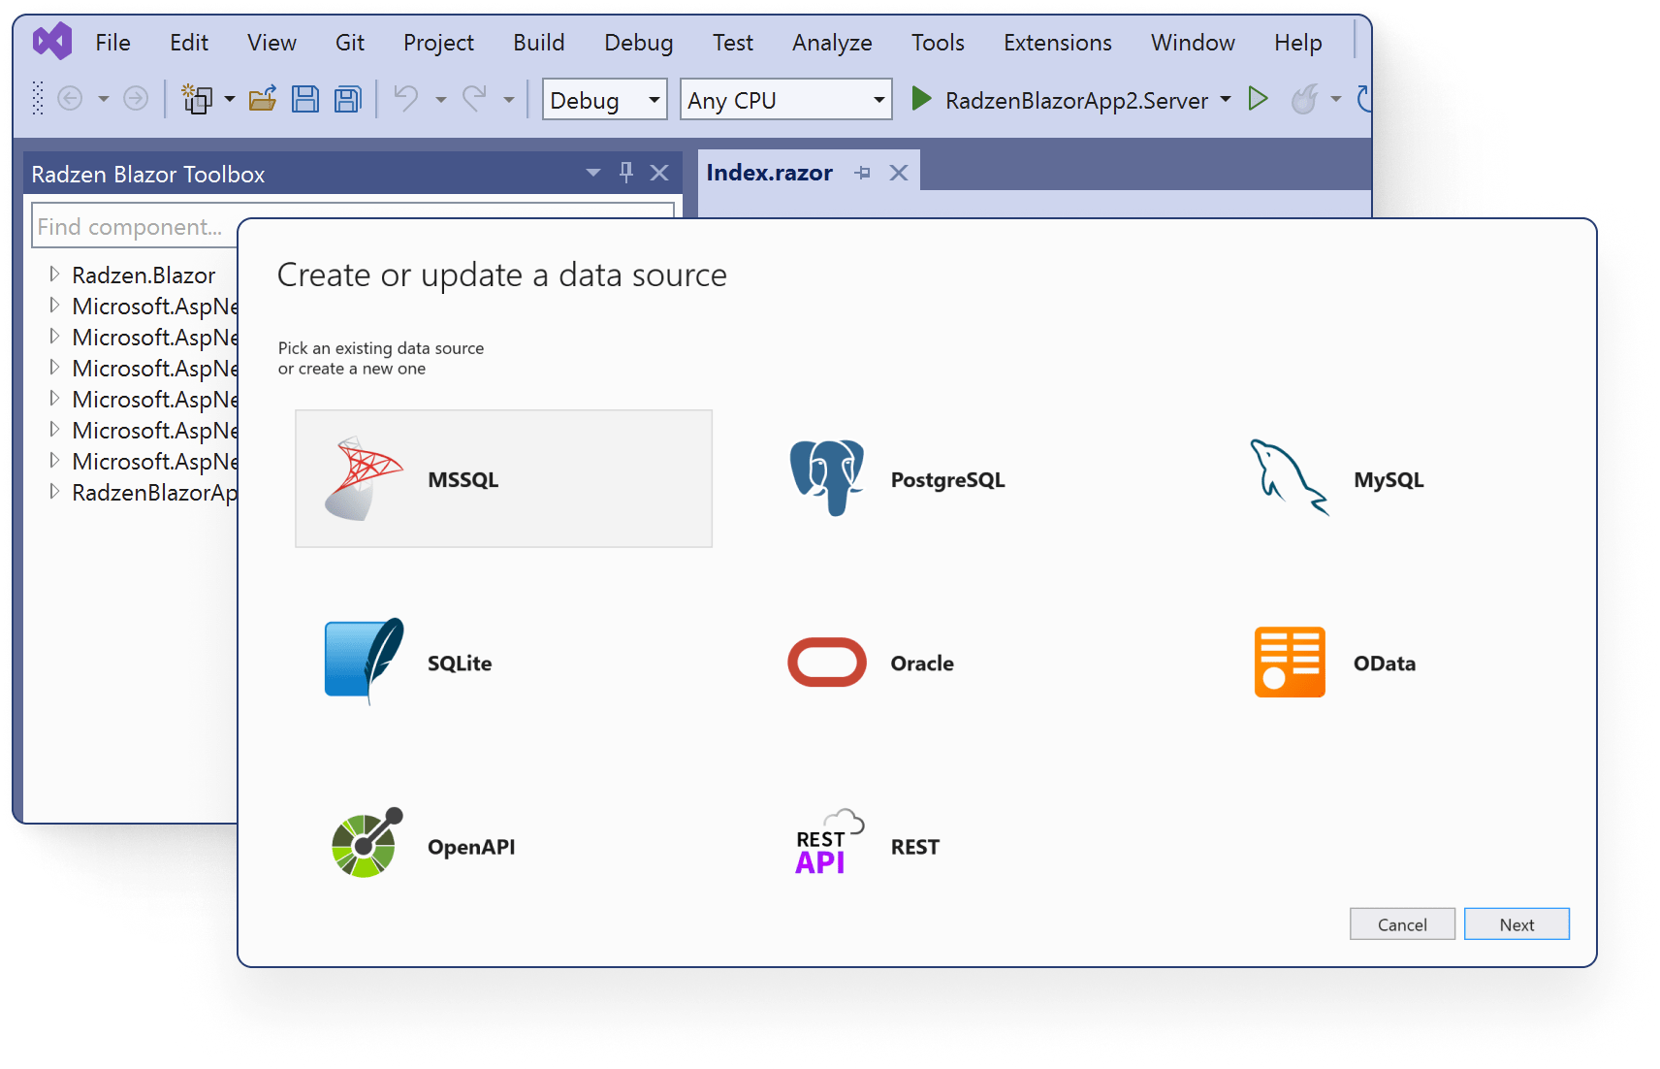Select the SQLite feather icon
The image size is (1660, 1069).
click(x=364, y=662)
